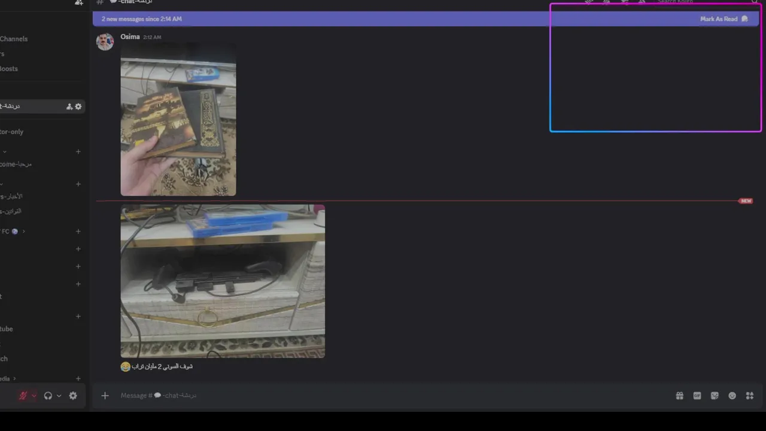The image size is (766, 431).
Task: Toggle deafen headphones icon
Action: [x=48, y=396]
